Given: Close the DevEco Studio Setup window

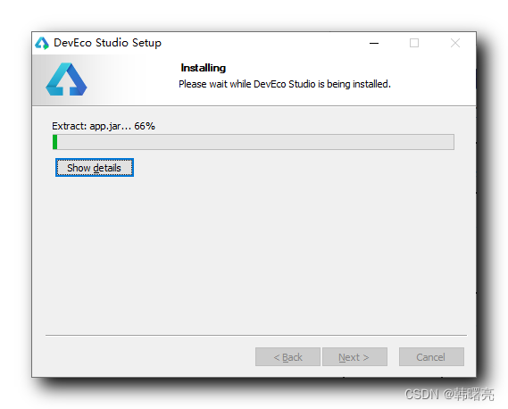Looking at the screenshot, I should click(x=455, y=43).
